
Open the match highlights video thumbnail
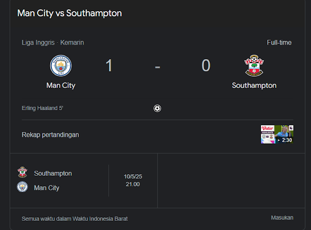pyautogui.click(x=277, y=134)
